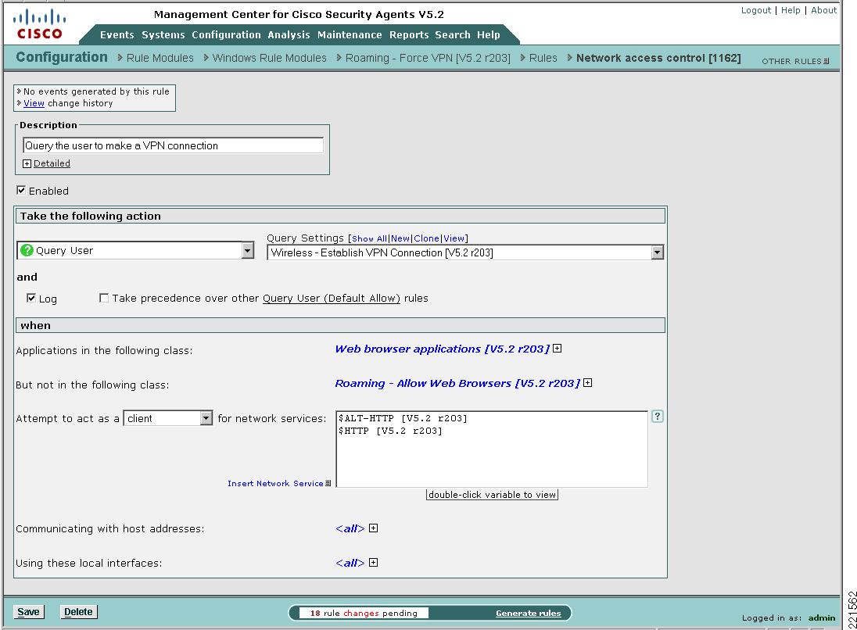The height and width of the screenshot is (630, 857).
Task: Click into the Description text field
Action: 174,145
